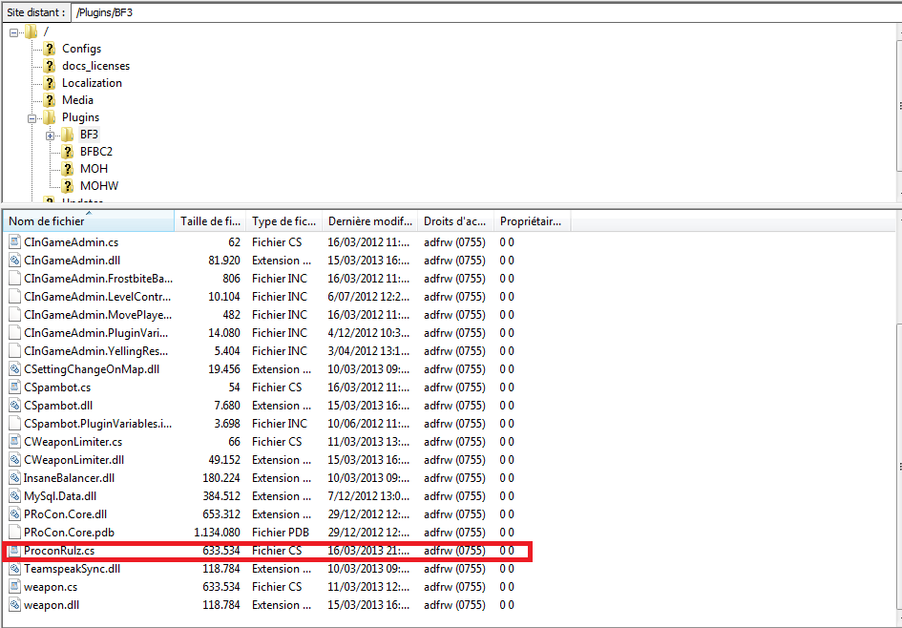902x628 pixels.
Task: Click the weapon.cs file icon
Action: point(14,587)
